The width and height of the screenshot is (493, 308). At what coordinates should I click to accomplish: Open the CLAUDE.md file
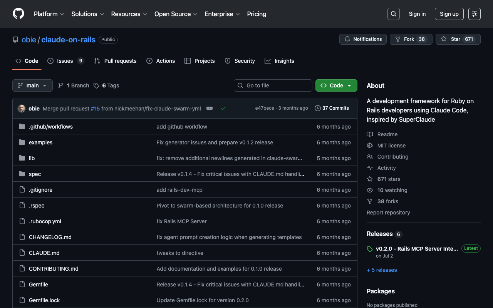(x=44, y=253)
